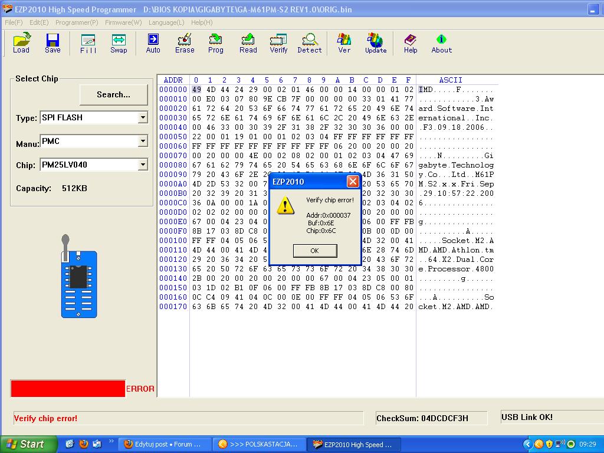Click the green circle tray icon
This screenshot has height=453, width=604.
coord(571,444)
